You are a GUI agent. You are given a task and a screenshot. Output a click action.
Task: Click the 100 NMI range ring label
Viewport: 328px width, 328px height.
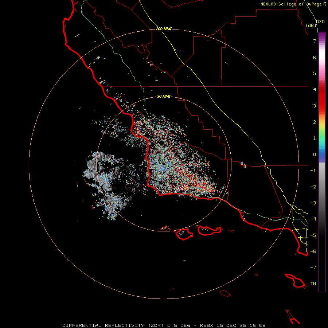coord(164,29)
